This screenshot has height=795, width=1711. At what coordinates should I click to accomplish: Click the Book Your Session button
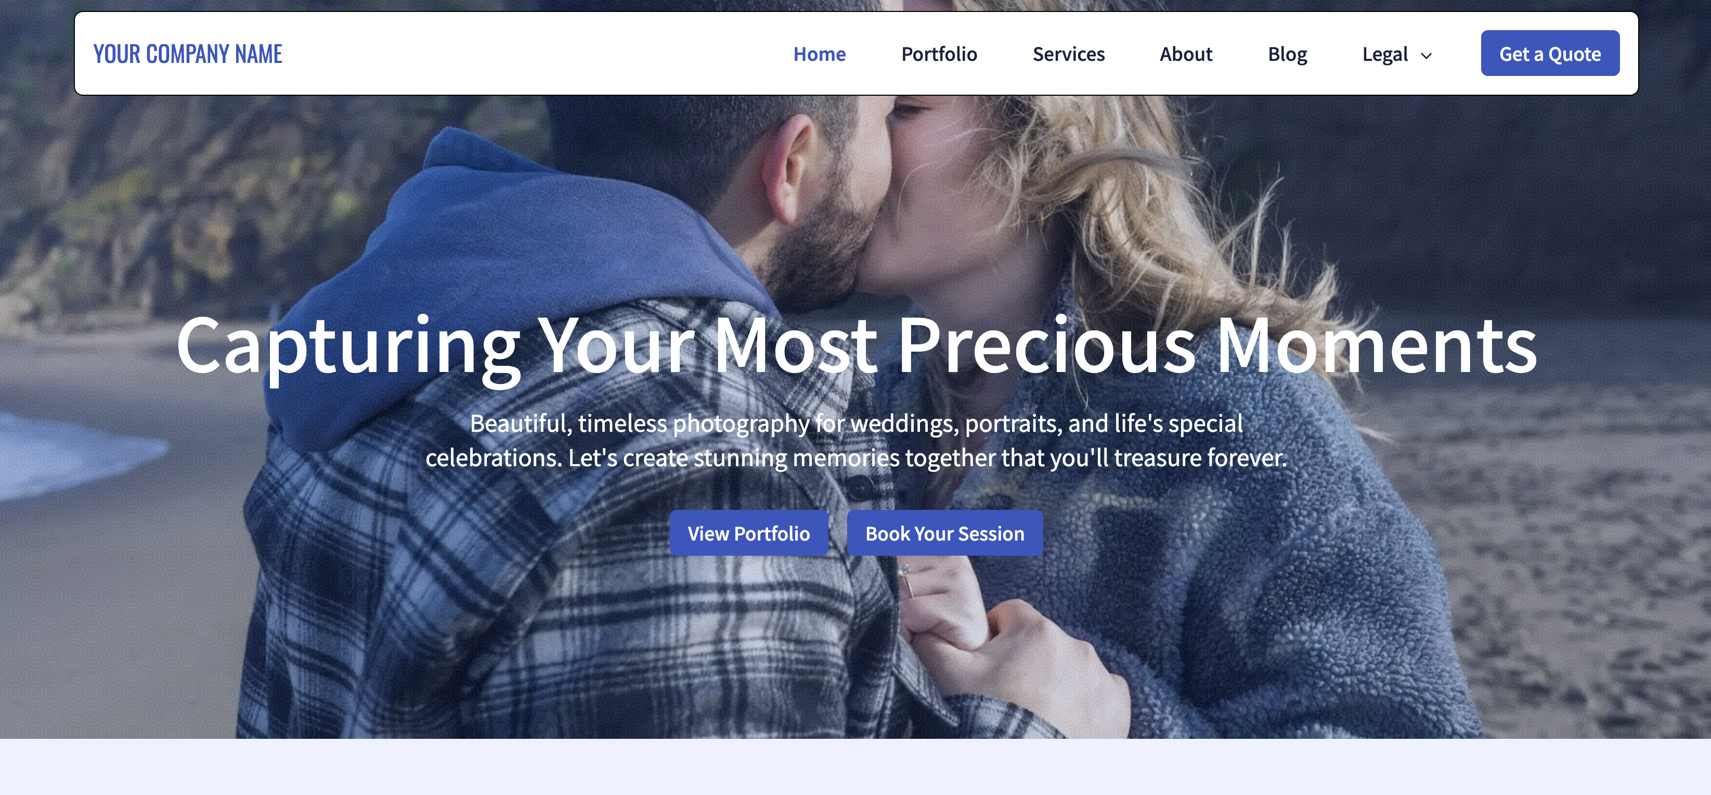click(944, 533)
